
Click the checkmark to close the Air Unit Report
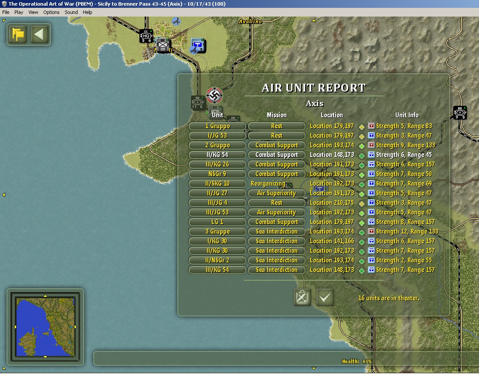pyautogui.click(x=325, y=297)
